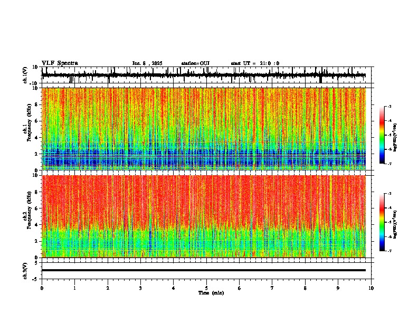Image resolution: width=418 pixels, height=323 pixels.
Task: Click the ch.1 colorbar log(PSD) label
Action: click(395, 137)
